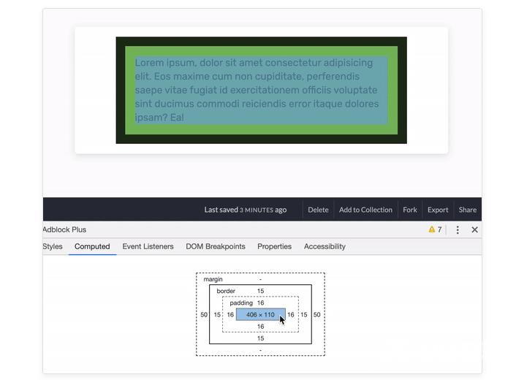516x380 pixels.
Task: Switch to the Styles tab
Action: tap(53, 246)
